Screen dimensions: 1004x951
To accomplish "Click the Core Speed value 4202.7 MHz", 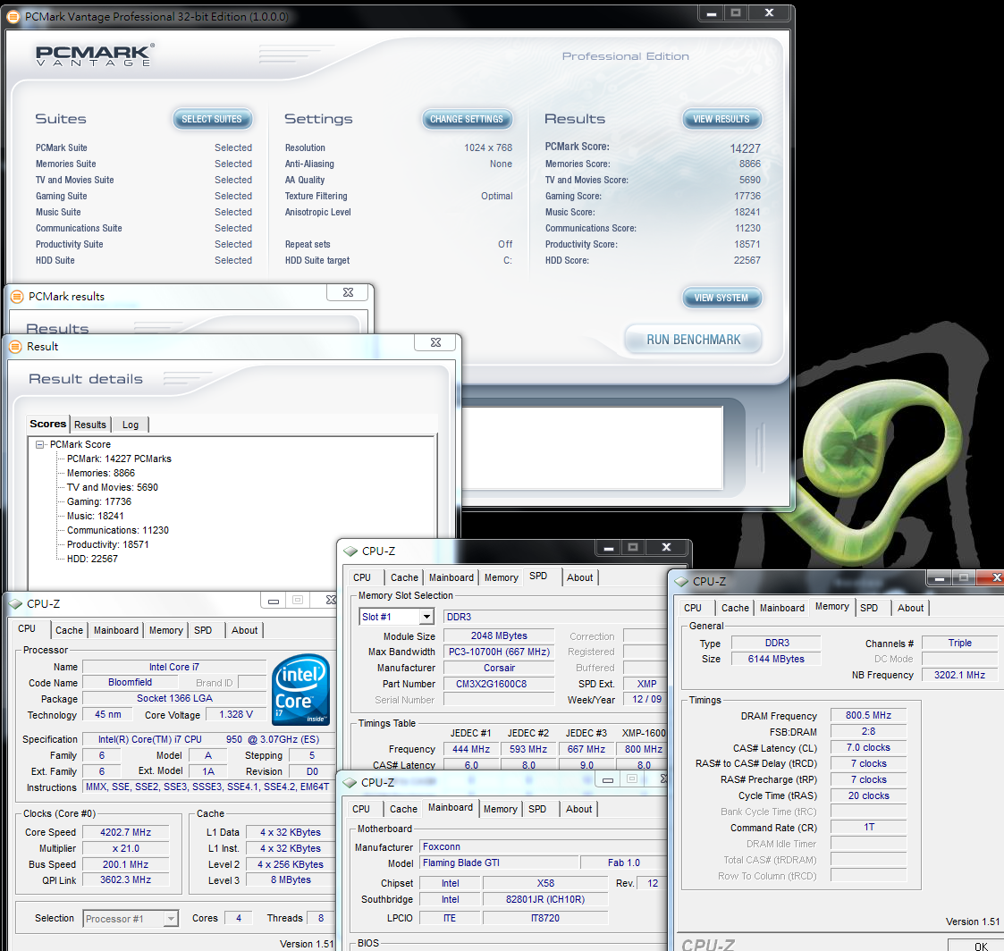I will point(125,833).
